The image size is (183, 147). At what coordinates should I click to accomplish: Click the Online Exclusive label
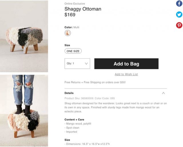coord(75,4)
